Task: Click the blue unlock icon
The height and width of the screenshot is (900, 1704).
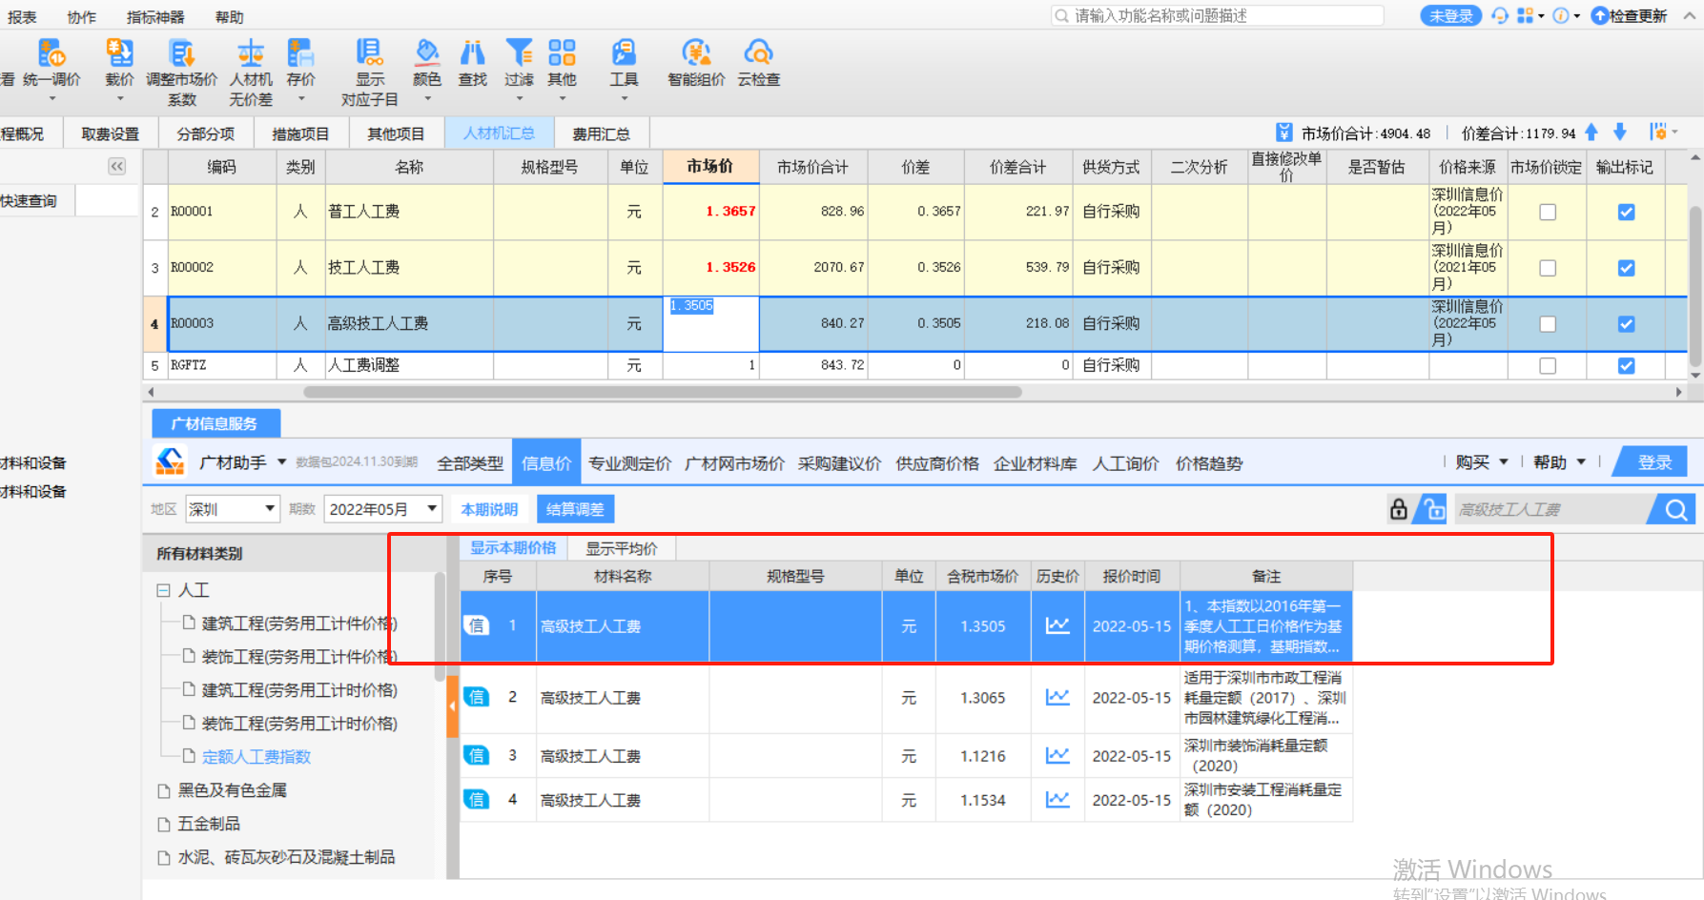Action: click(1430, 509)
